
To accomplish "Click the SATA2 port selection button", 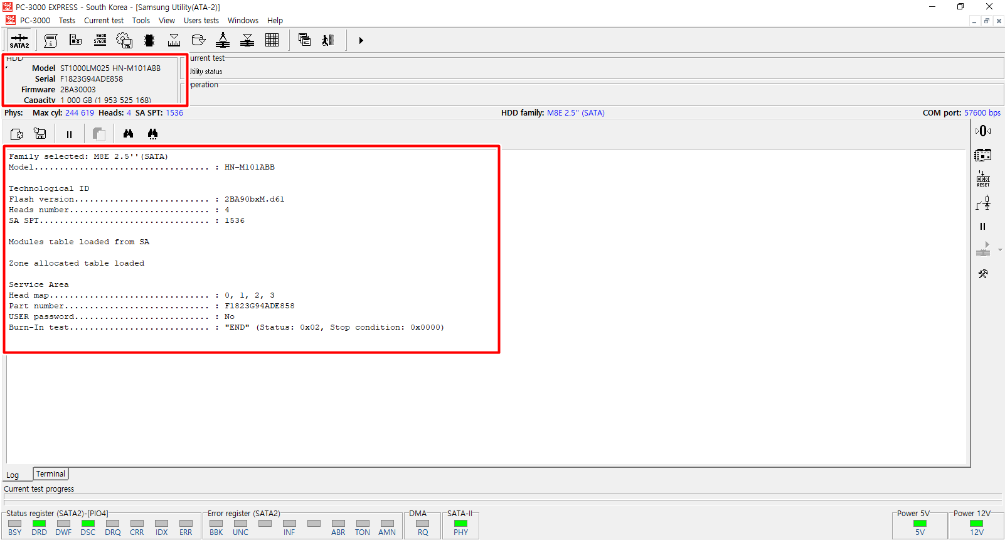I will 19,41.
